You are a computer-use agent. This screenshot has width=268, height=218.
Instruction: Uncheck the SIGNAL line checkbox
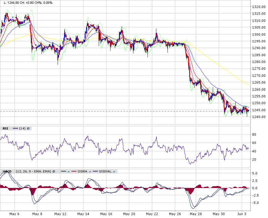[114, 171]
